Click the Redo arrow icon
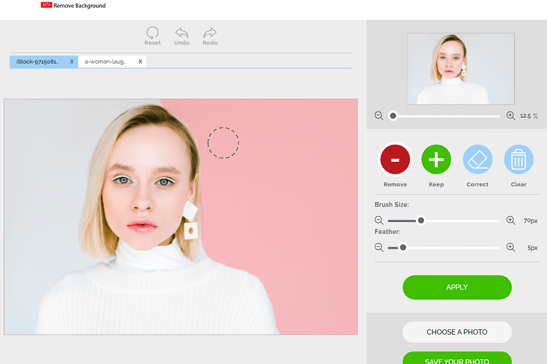This screenshot has width=547, height=364. (210, 33)
